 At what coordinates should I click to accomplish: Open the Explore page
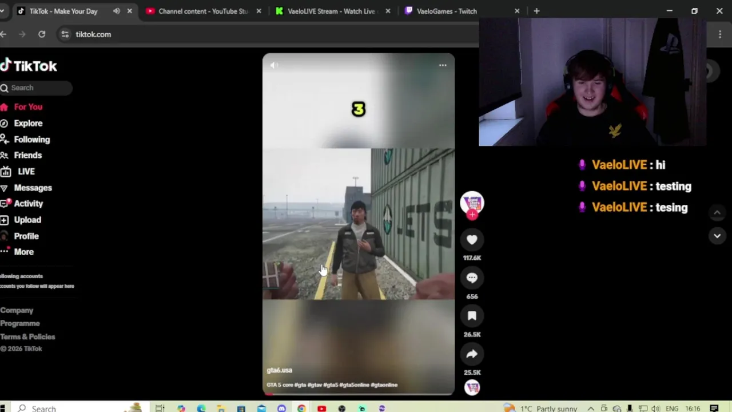(22, 123)
